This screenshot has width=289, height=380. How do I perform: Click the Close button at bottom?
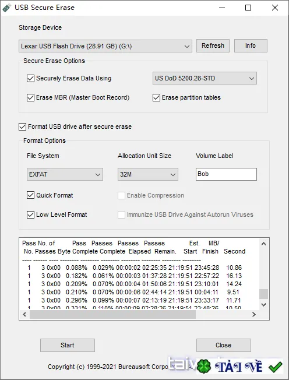click(223, 345)
